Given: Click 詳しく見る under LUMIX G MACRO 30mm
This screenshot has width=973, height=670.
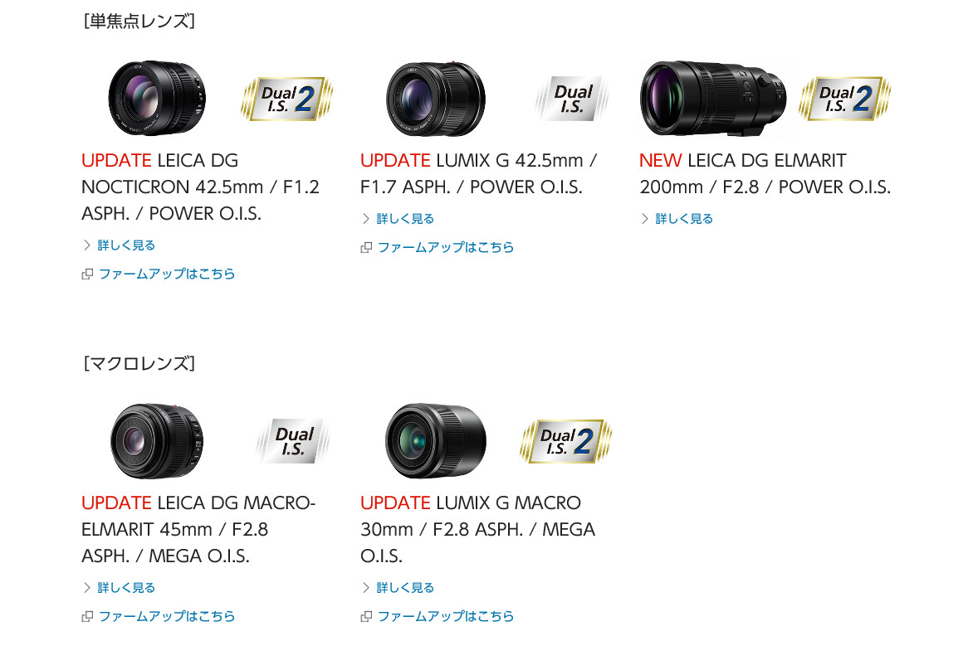Looking at the screenshot, I should 405,588.
